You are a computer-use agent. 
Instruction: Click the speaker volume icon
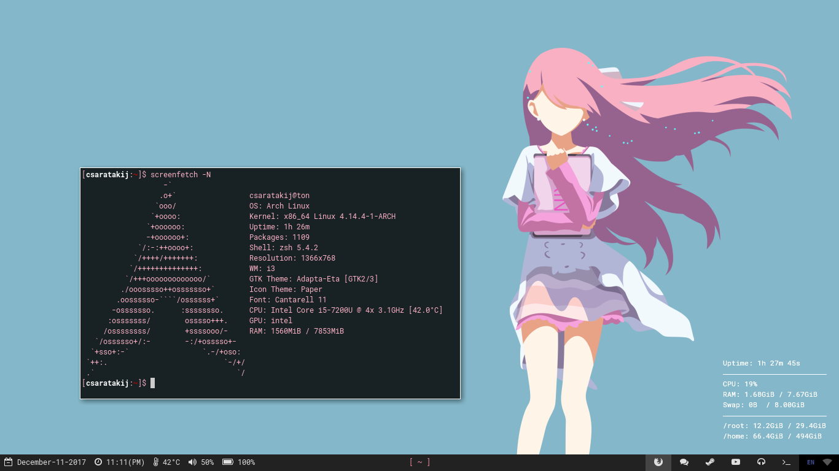[x=192, y=462]
